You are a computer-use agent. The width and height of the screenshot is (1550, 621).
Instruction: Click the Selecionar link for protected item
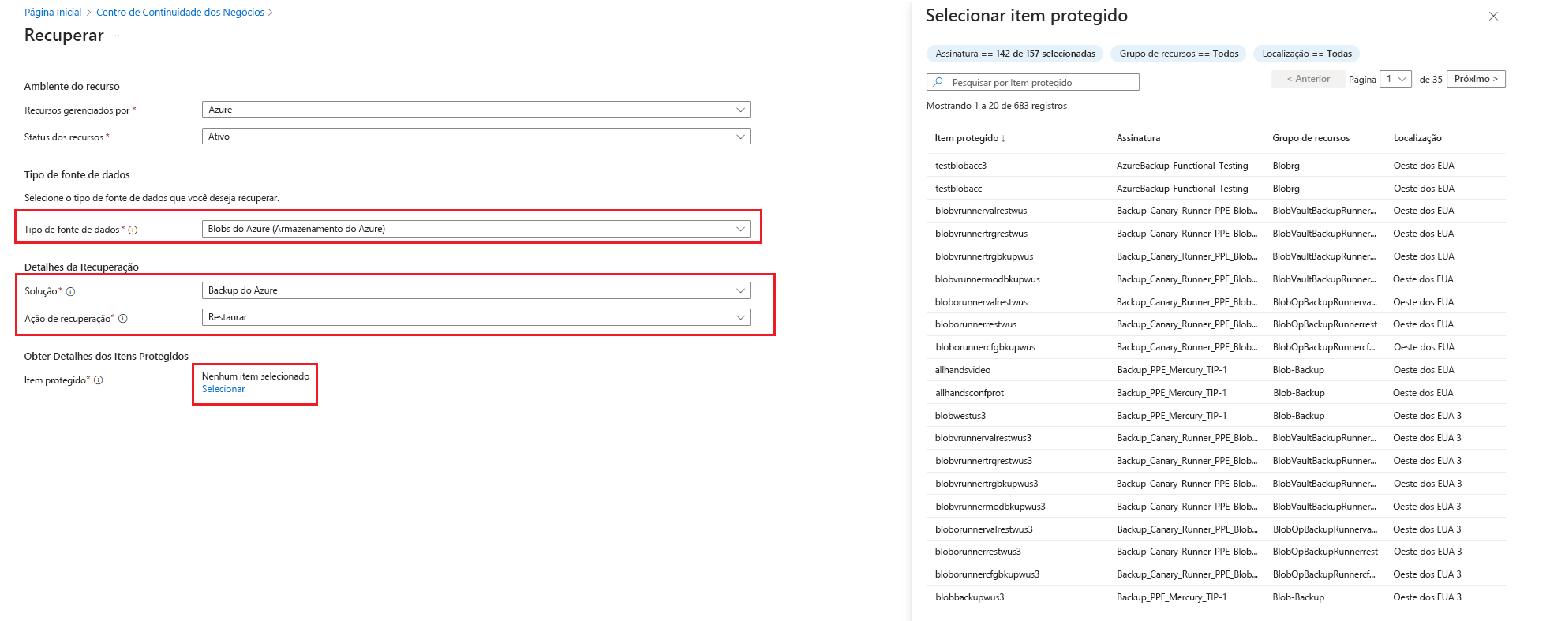pos(223,389)
